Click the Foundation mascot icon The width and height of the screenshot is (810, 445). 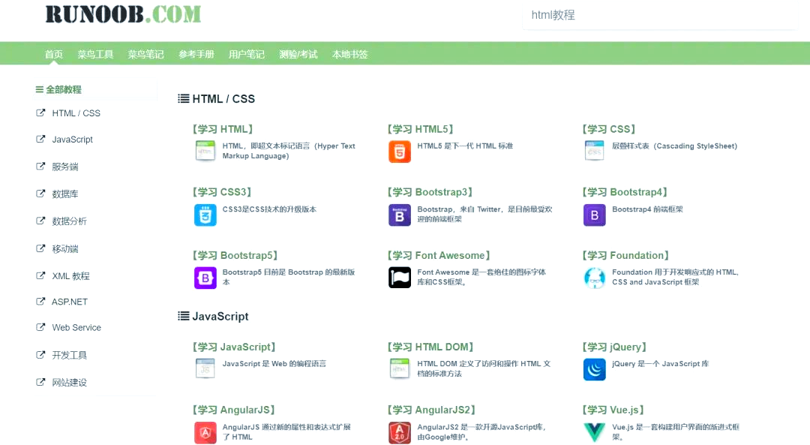click(x=594, y=278)
